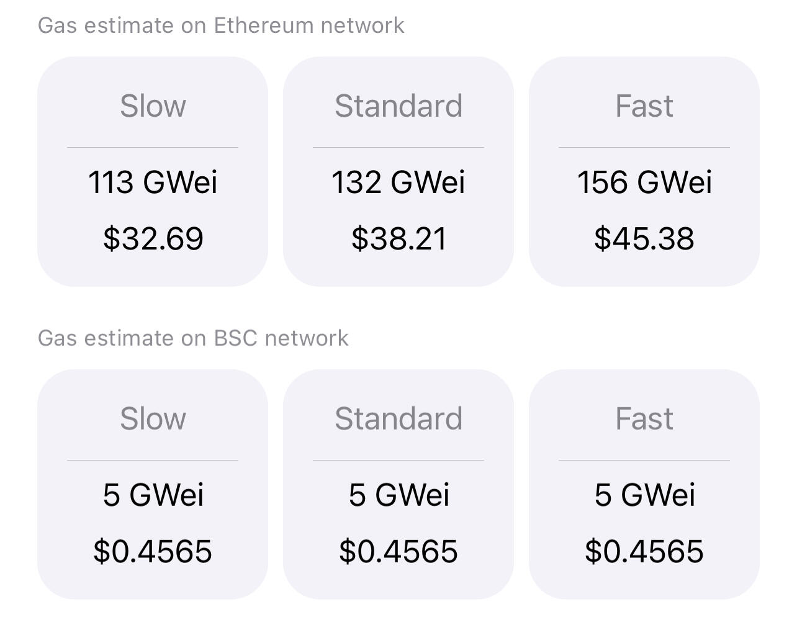The image size is (797, 630).
Task: Click the 132 GWei value
Action: point(398,182)
